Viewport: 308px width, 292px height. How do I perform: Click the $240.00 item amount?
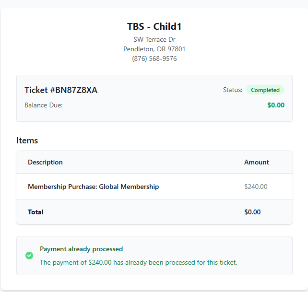(x=256, y=187)
